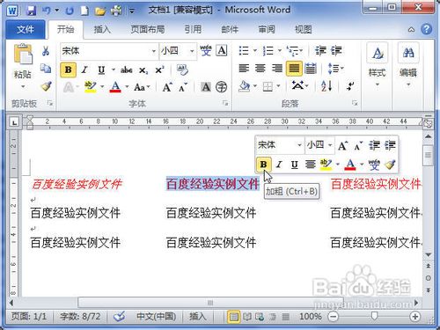440x330 pixels.
Task: Copy the selection from the clipboard group
Action: click(46, 69)
